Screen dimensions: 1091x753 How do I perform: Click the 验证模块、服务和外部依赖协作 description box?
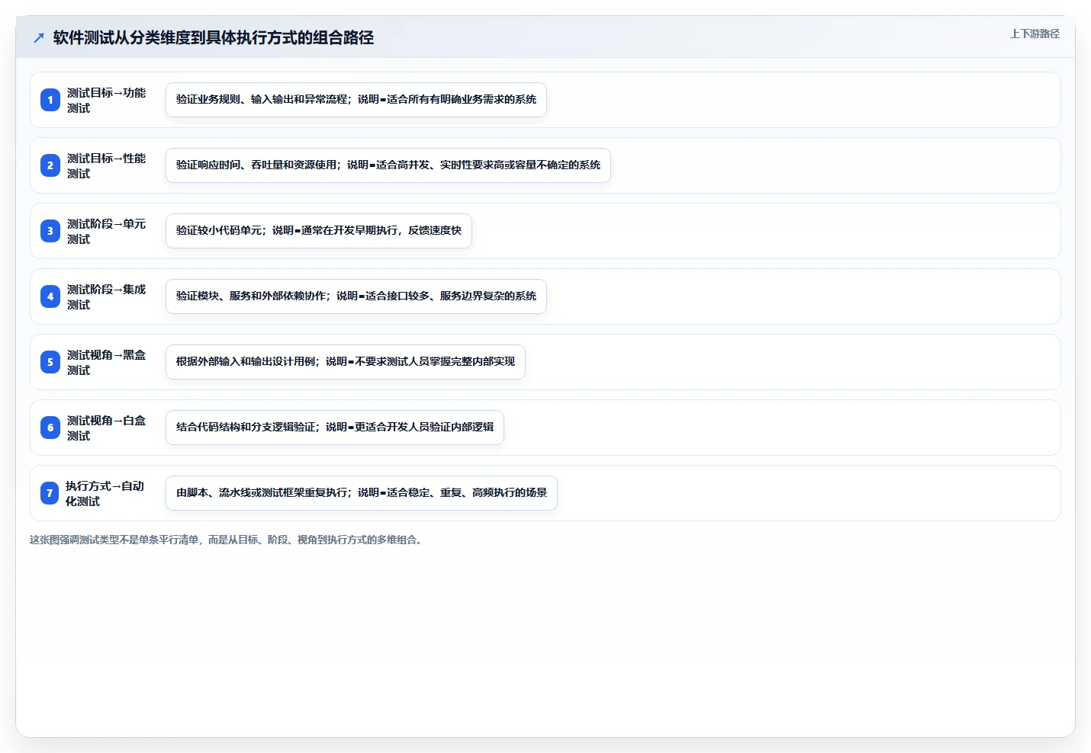pyautogui.click(x=356, y=296)
